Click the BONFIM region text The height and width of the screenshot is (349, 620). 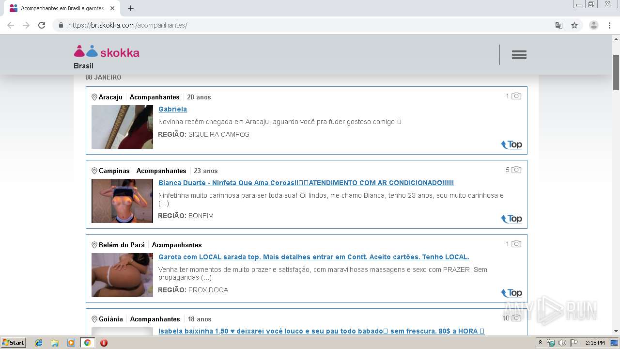click(x=201, y=216)
